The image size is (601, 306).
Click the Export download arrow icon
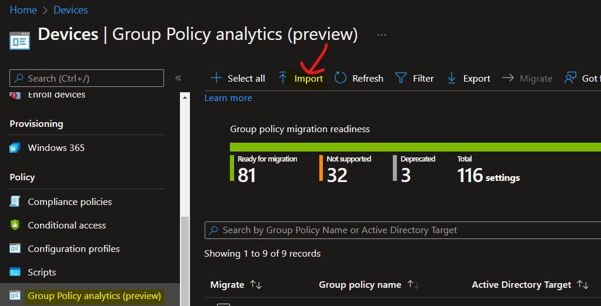pos(452,78)
